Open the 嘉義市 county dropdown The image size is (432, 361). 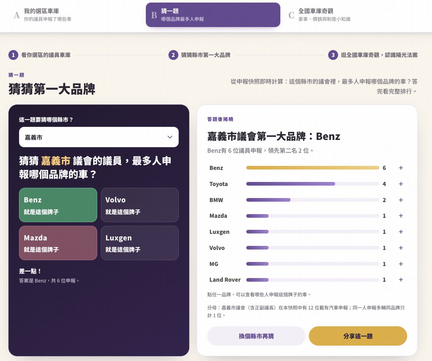click(99, 137)
